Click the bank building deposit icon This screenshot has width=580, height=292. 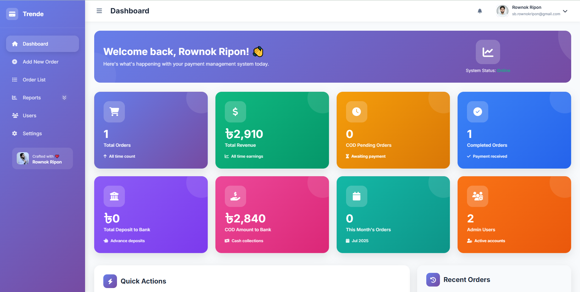click(x=114, y=196)
